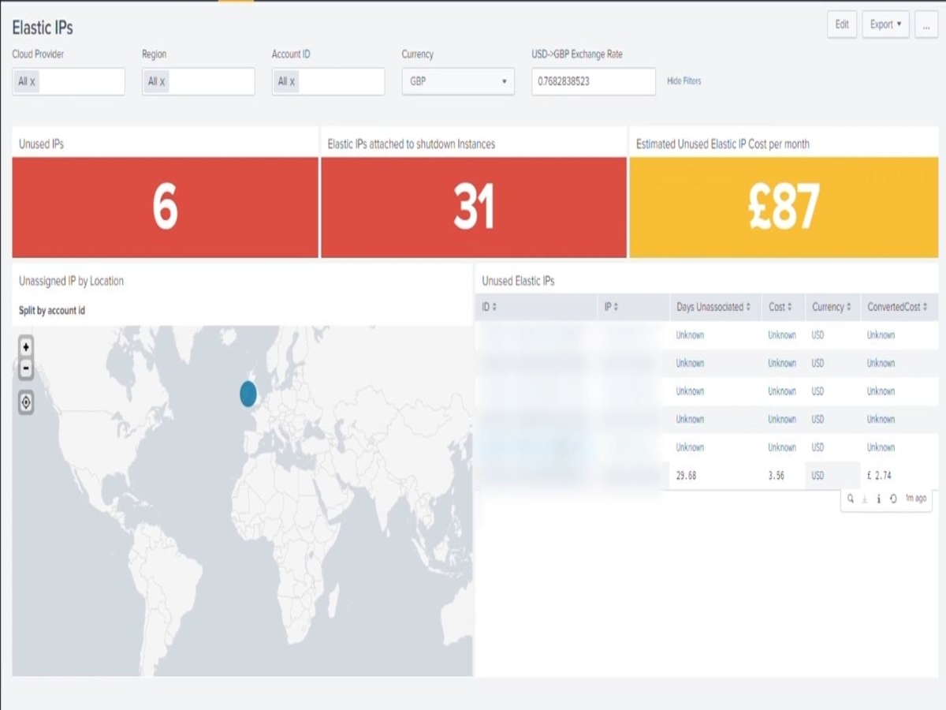This screenshot has width=946, height=710.
Task: Click the shutdown instances value 31 panel
Action: coord(474,207)
